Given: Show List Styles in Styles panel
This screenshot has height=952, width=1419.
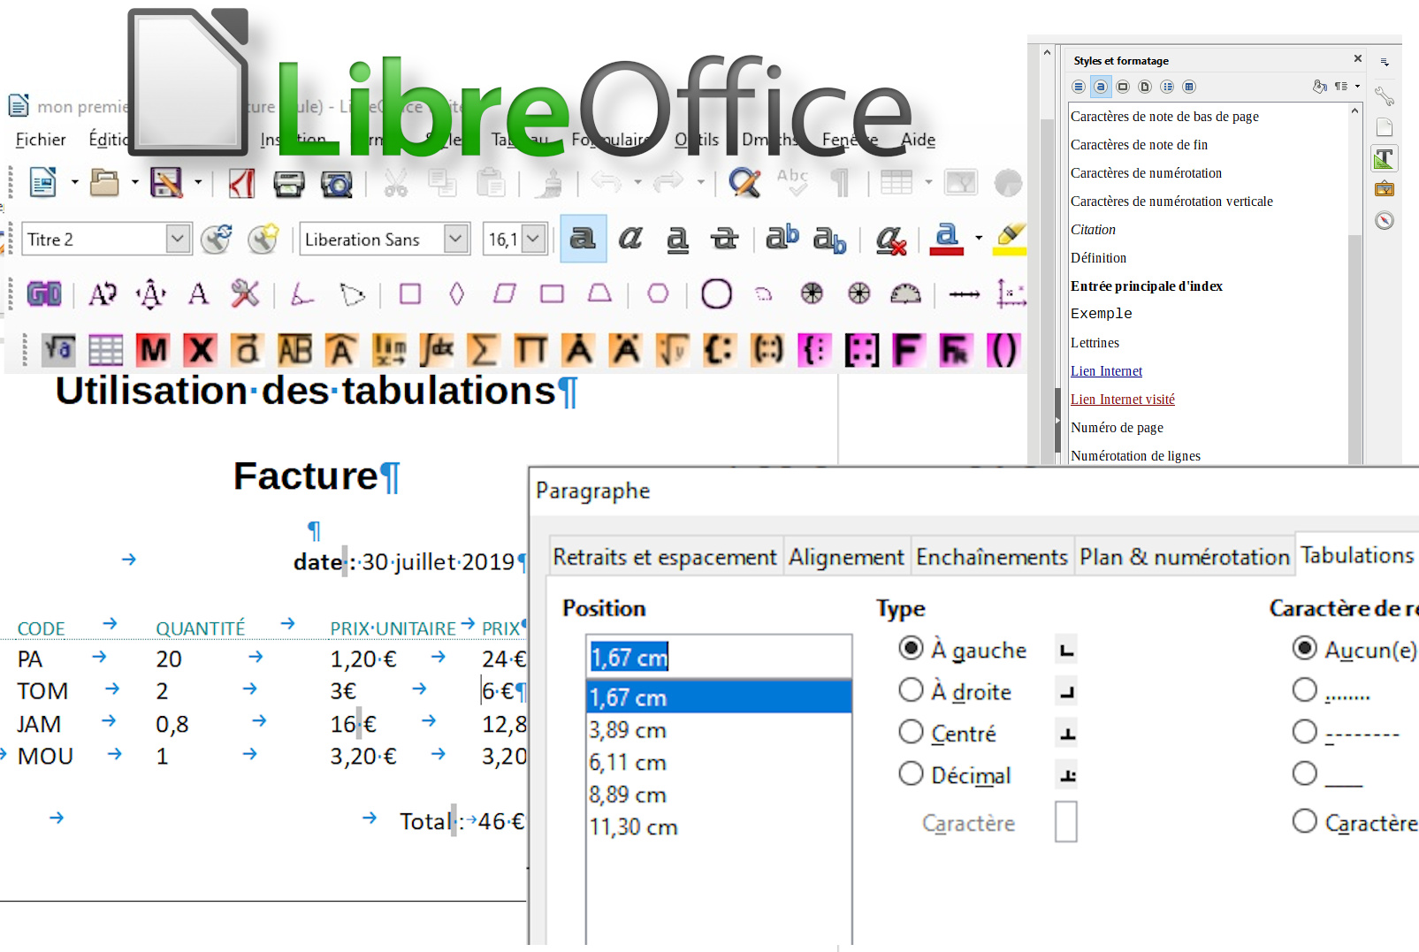Looking at the screenshot, I should (x=1167, y=87).
